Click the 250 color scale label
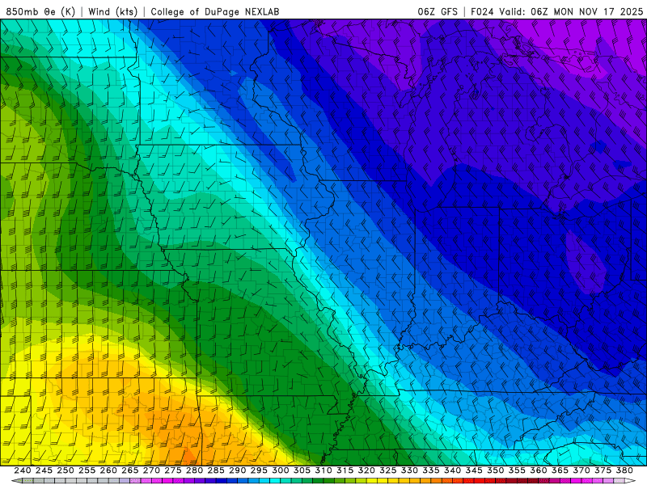 pos(66,470)
